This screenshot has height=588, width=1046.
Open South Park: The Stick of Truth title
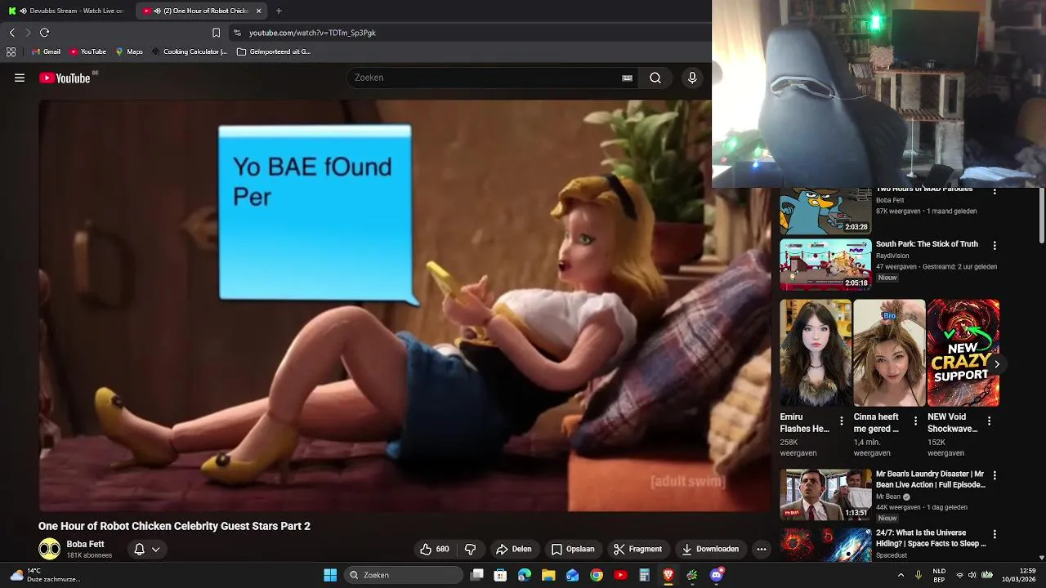(927, 244)
